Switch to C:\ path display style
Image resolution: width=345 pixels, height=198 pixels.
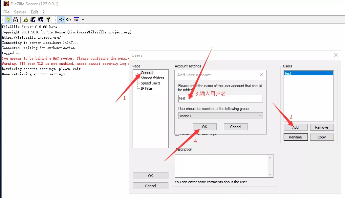click(x=69, y=20)
